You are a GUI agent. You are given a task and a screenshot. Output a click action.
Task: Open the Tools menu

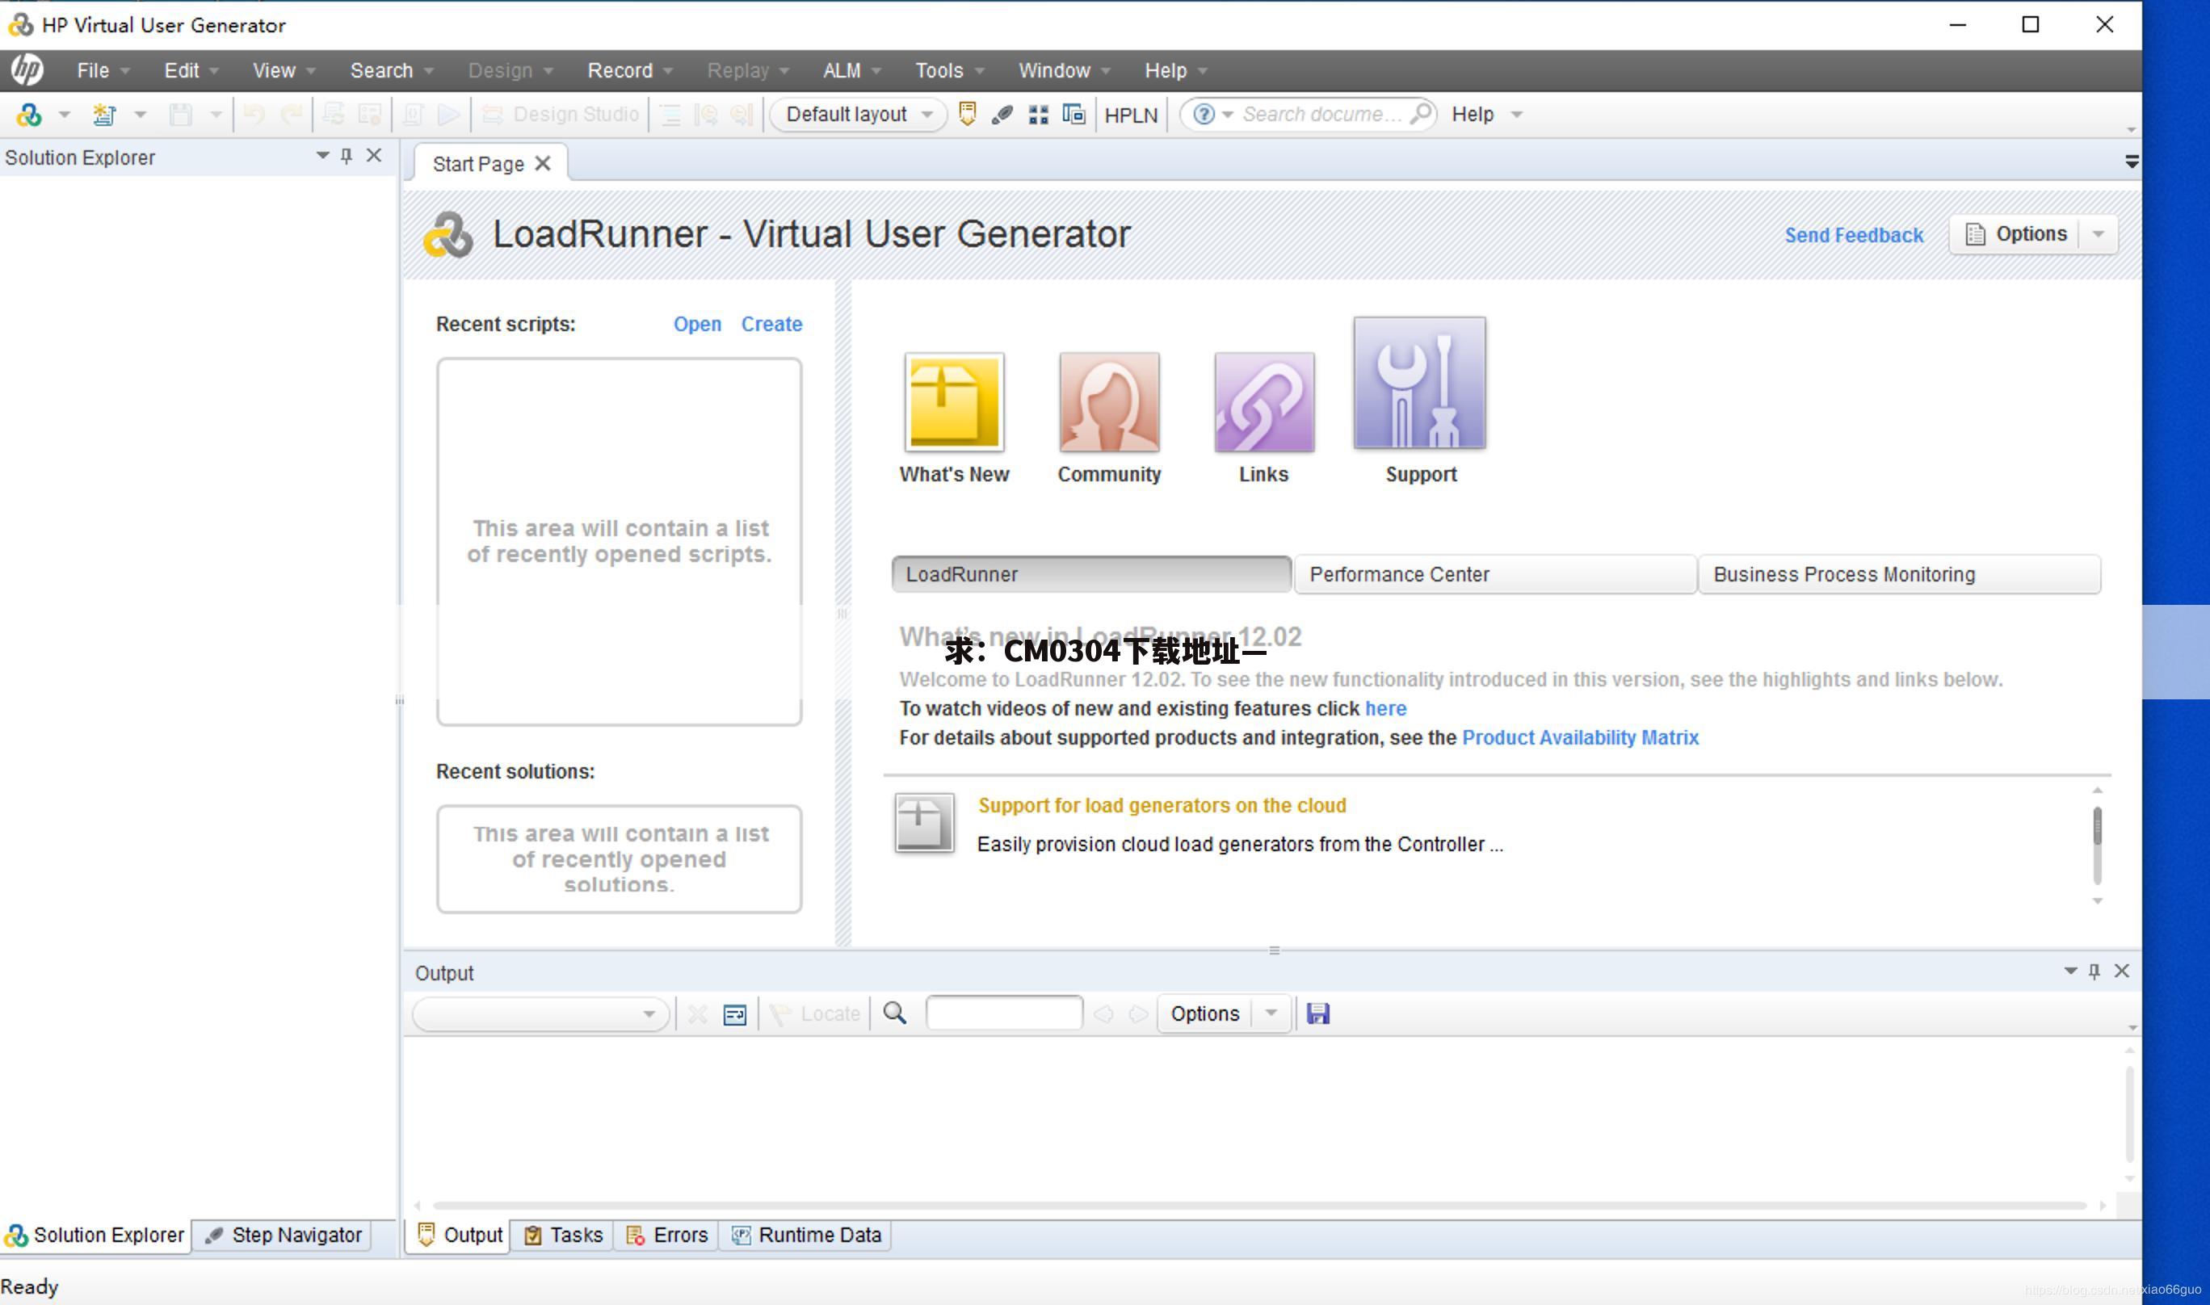949,70
